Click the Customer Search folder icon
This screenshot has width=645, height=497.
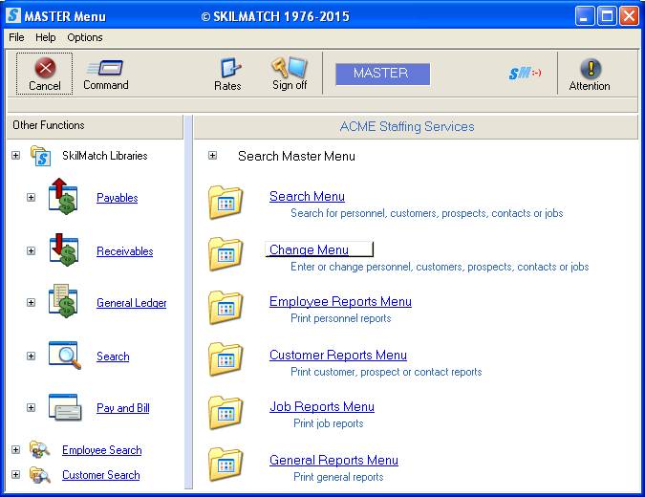[x=39, y=475]
